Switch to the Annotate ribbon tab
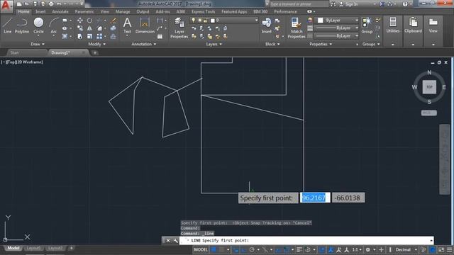454x255 pixels. (60, 11)
